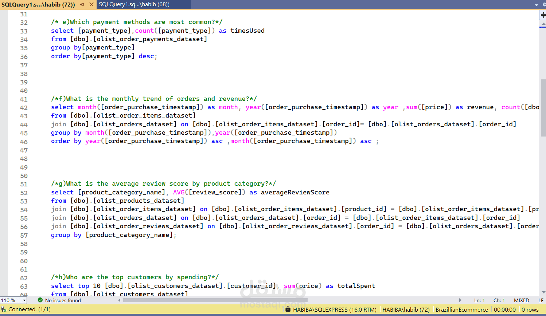Click the totalSpent alias on line 63
The height and width of the screenshot is (316, 546).
tap(356, 286)
